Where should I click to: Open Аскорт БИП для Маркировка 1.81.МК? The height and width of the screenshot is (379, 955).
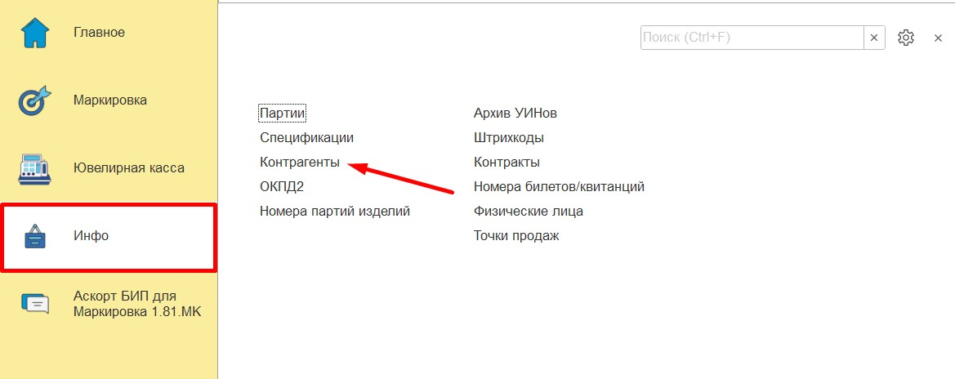click(137, 304)
